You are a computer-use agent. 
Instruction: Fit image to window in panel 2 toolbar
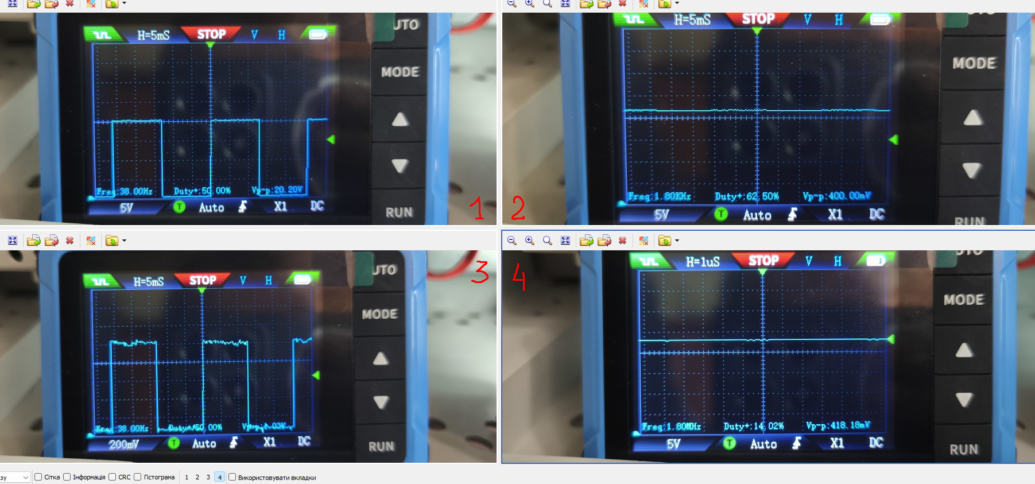[565, 3]
